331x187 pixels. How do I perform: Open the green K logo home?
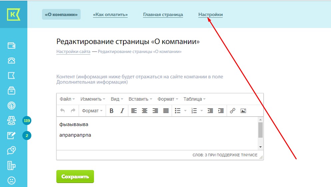[x=14, y=14]
